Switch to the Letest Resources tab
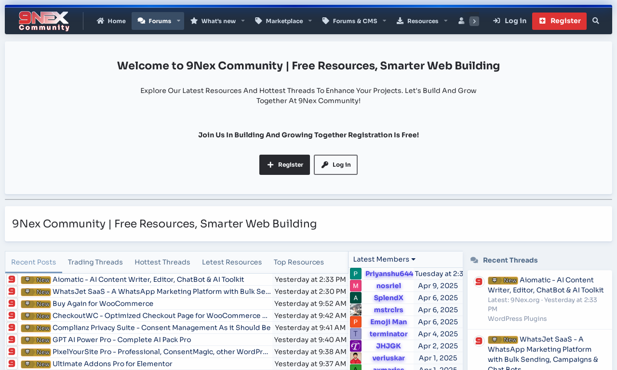This screenshot has height=370, width=617. tap(232, 262)
